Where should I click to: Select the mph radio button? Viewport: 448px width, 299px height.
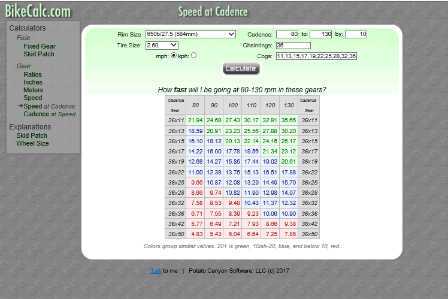point(174,56)
